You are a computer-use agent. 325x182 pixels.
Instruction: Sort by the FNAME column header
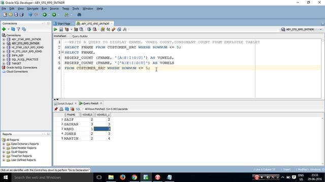[x=71, y=115]
